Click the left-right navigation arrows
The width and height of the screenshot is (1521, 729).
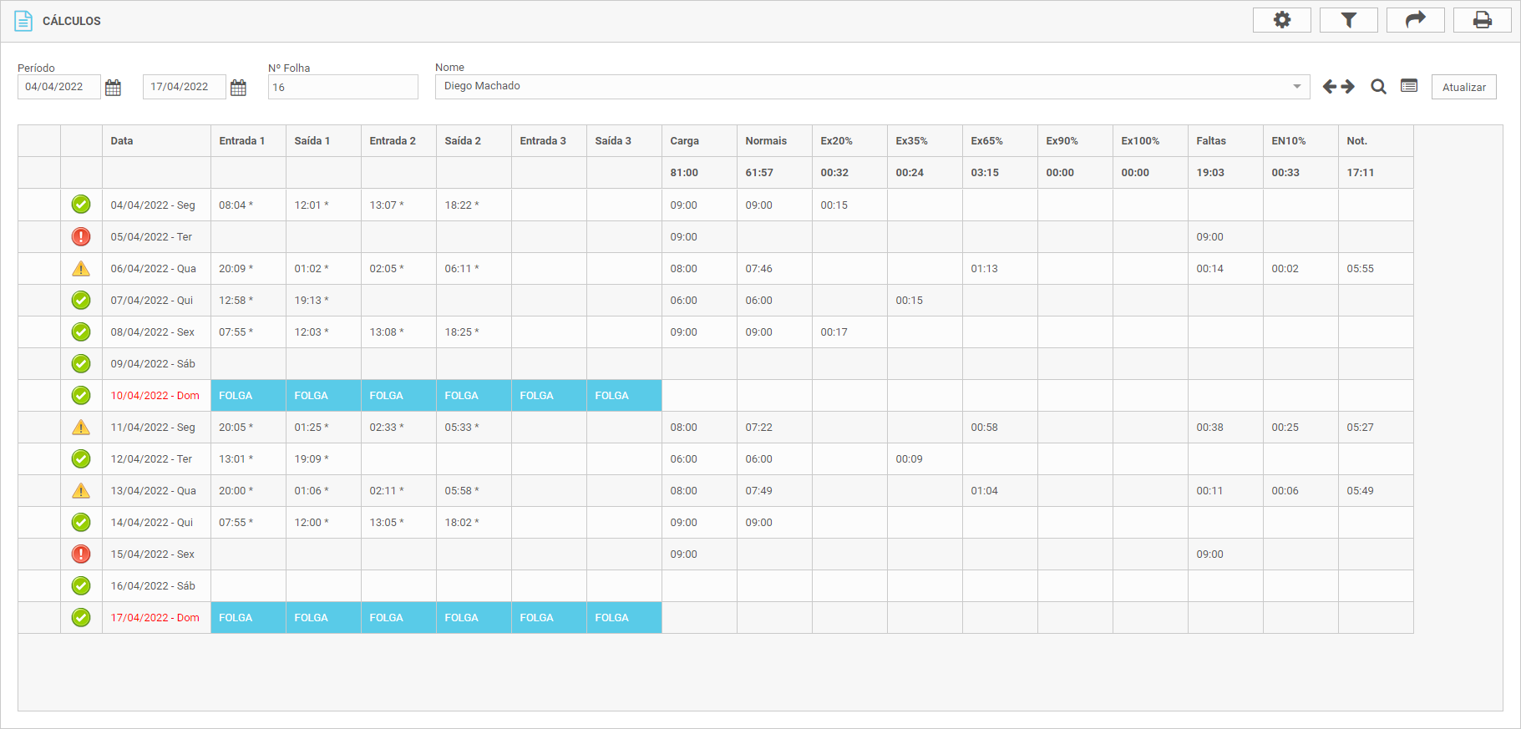(x=1338, y=87)
